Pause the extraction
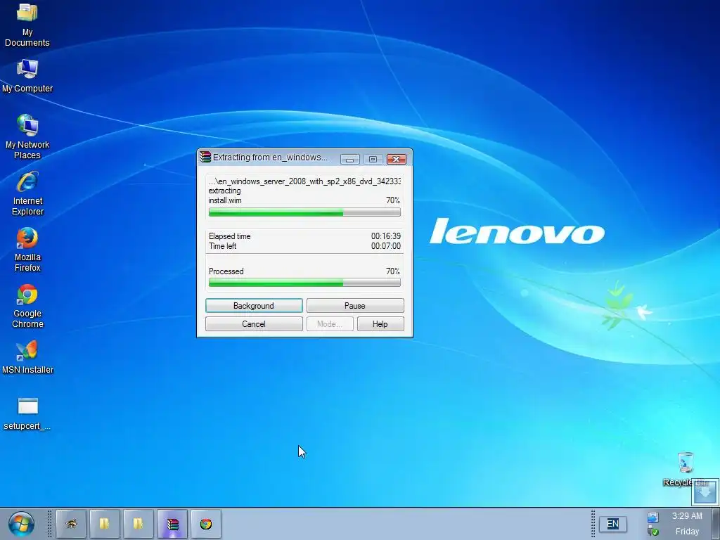Image resolution: width=720 pixels, height=540 pixels. [x=355, y=306]
